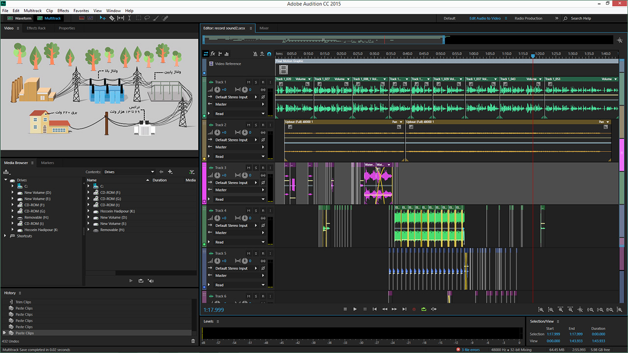
Task: Select the Default workspace
Action: 449,18
